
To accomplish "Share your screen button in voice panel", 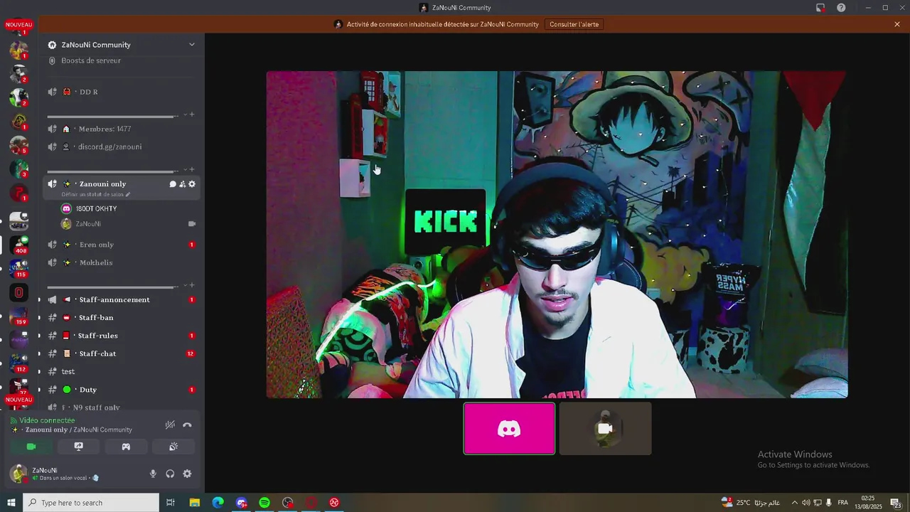I will [79, 447].
